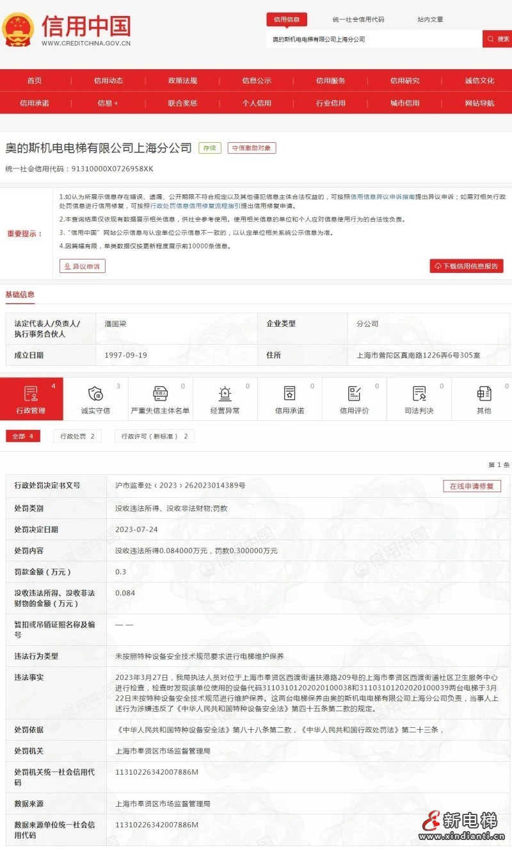Image resolution: width=512 pixels, height=849 pixels.
Task: Select the 信用评价 checklist icon
Action: 353,393
